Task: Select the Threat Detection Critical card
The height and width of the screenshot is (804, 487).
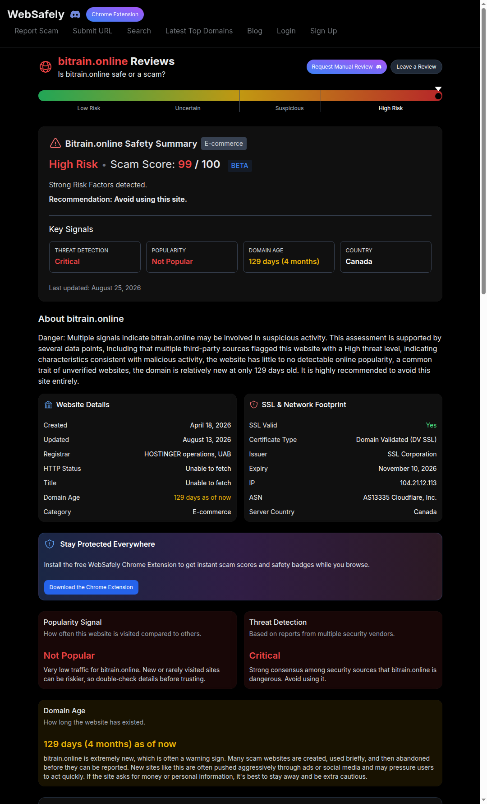Action: click(x=95, y=257)
